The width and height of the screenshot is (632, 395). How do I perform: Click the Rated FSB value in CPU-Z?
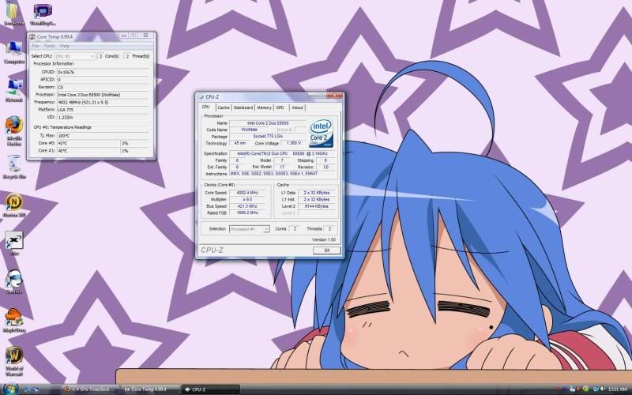click(248, 213)
